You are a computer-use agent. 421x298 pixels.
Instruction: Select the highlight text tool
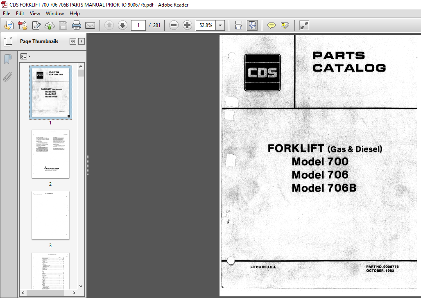285,25
